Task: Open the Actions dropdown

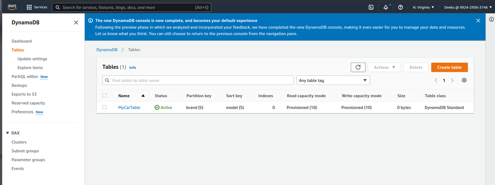Action: pos(384,67)
